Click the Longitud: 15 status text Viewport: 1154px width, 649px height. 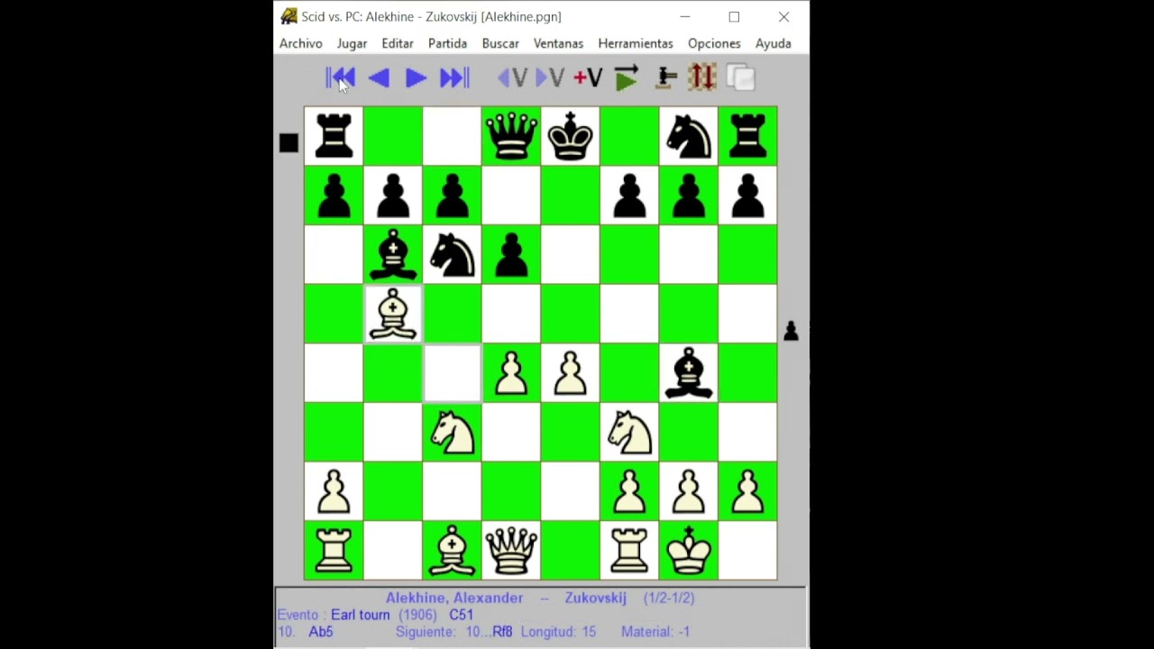pos(558,632)
